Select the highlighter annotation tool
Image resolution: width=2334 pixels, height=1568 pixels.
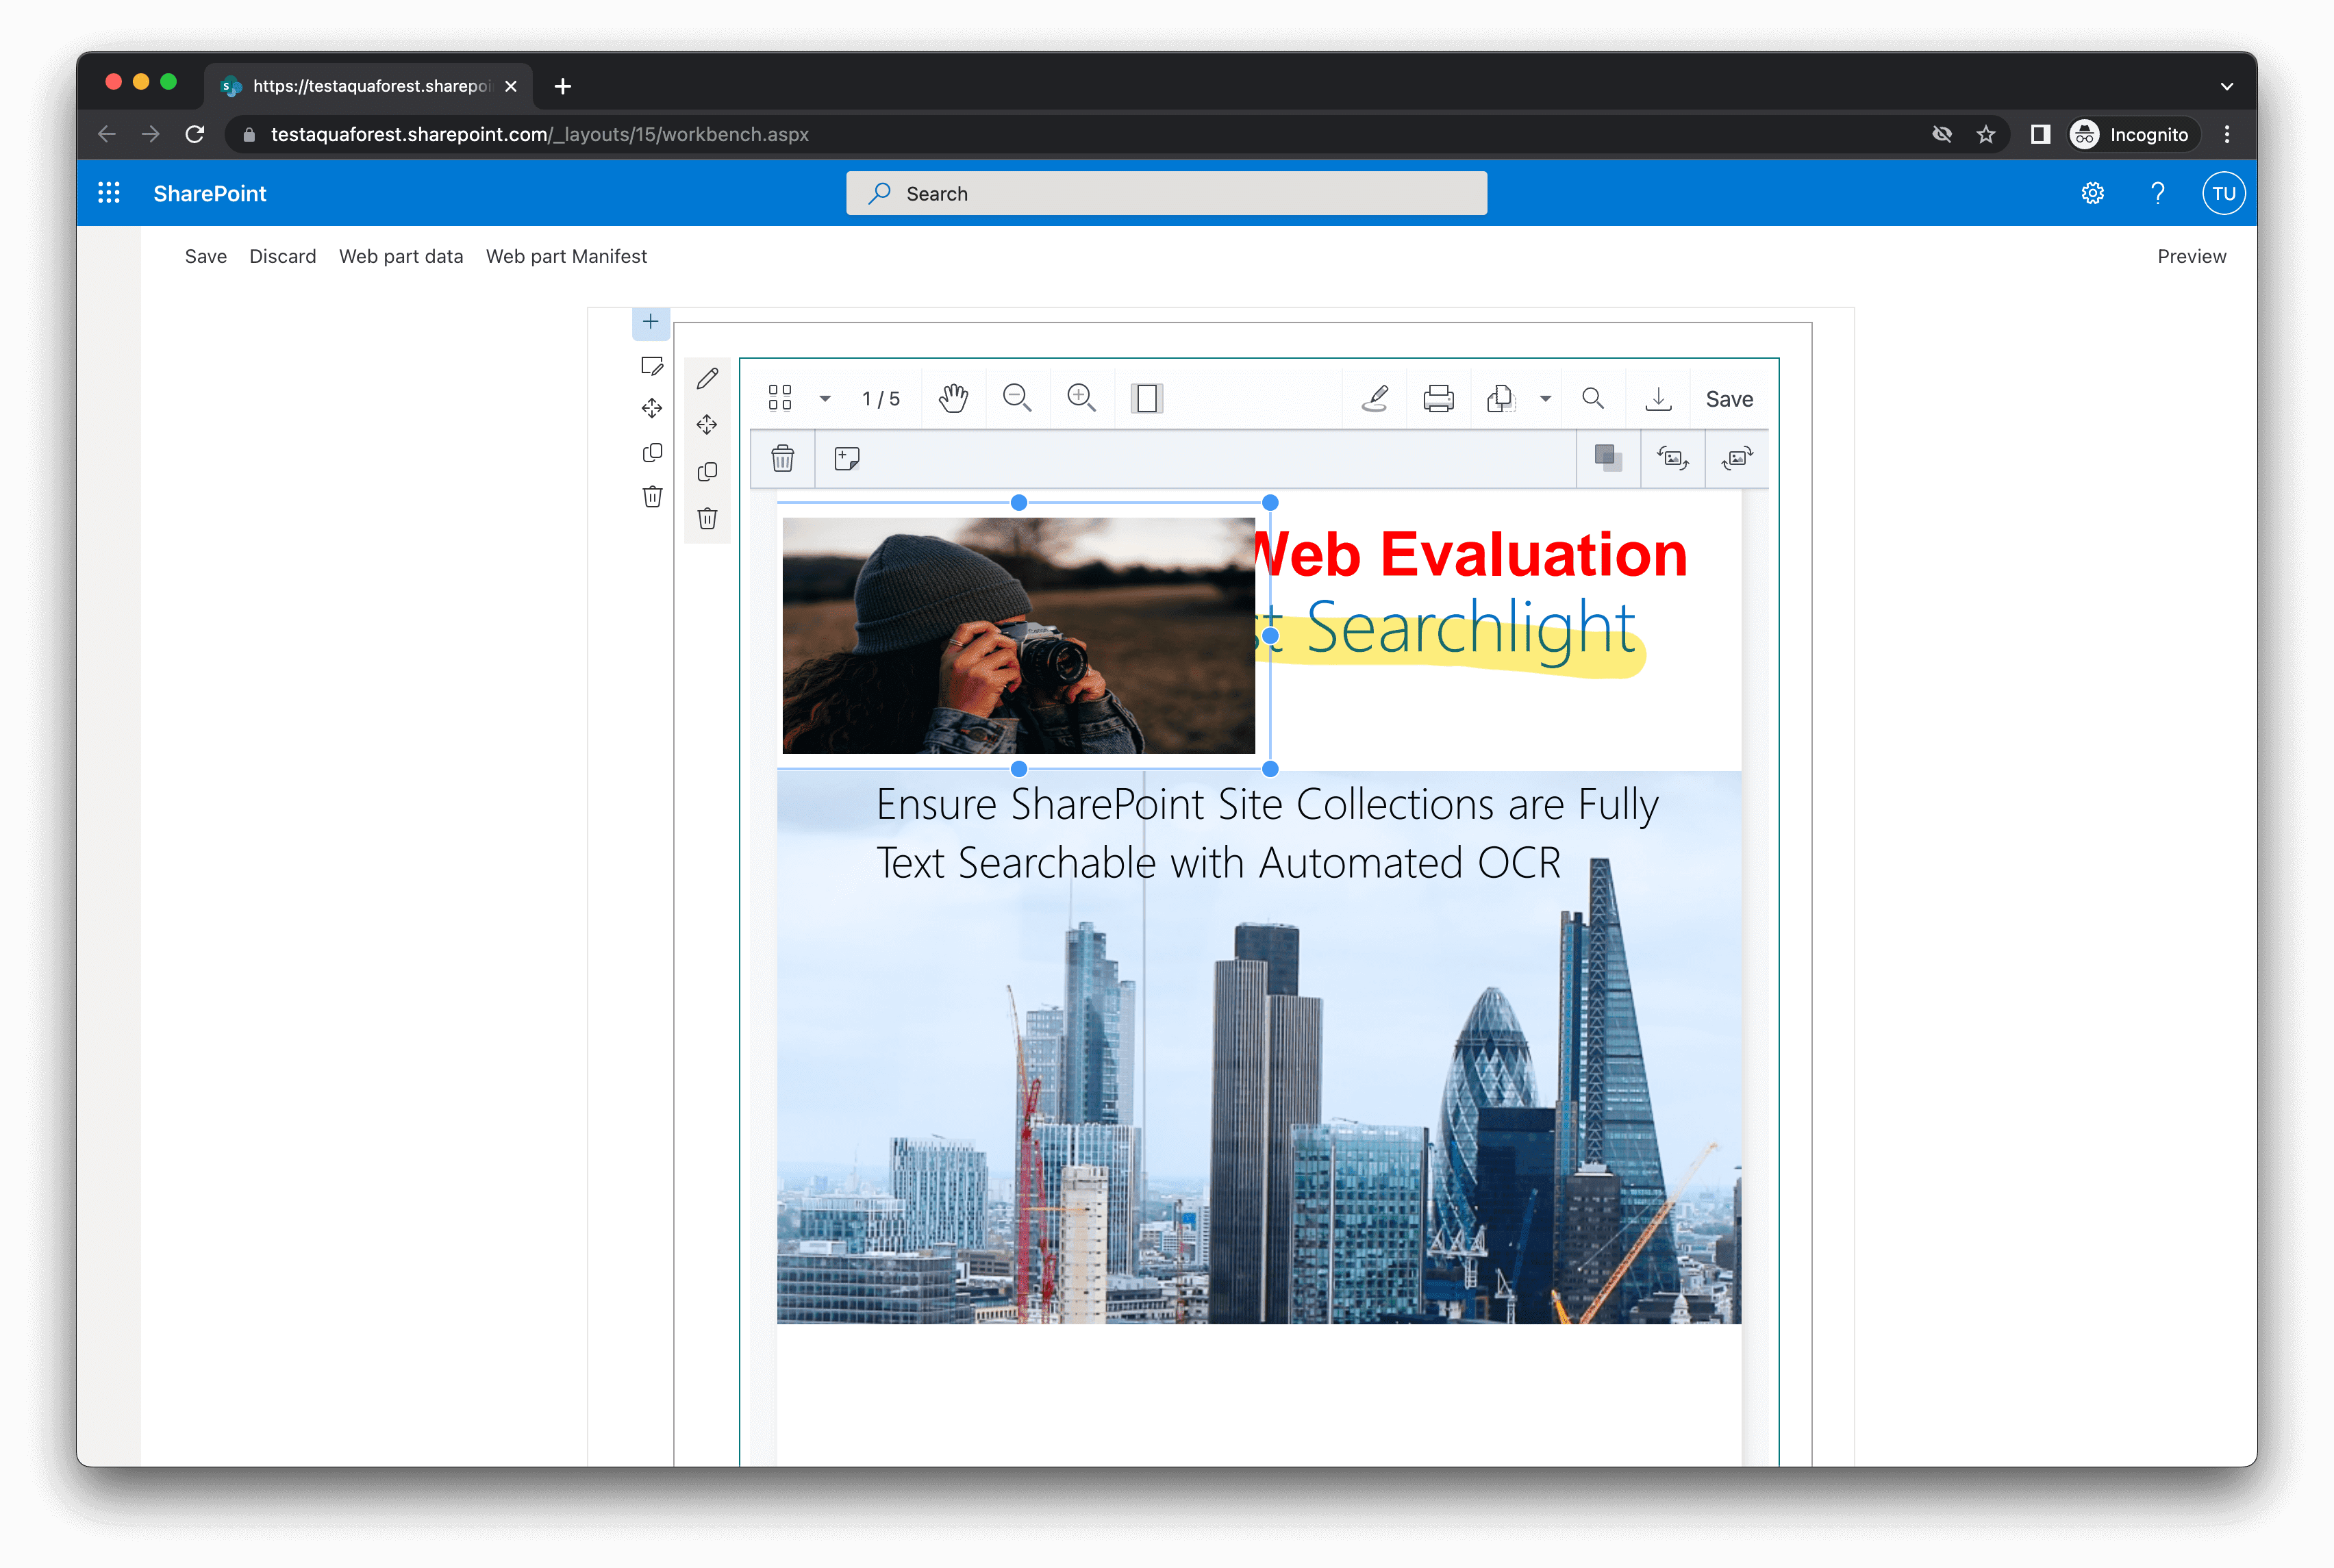coord(1375,398)
